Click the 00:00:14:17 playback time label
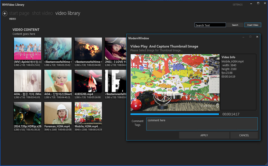The height and width of the screenshot is (166, 268). pos(231,114)
